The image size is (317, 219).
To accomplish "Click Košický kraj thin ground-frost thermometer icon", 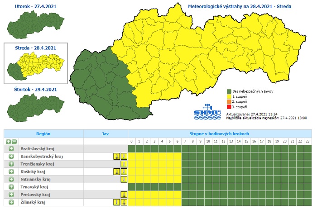I will pos(124,172).
